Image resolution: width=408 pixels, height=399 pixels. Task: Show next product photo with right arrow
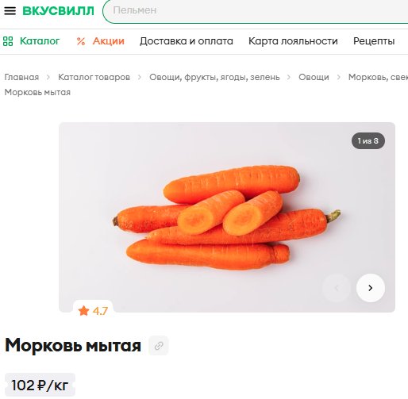pyautogui.click(x=371, y=288)
